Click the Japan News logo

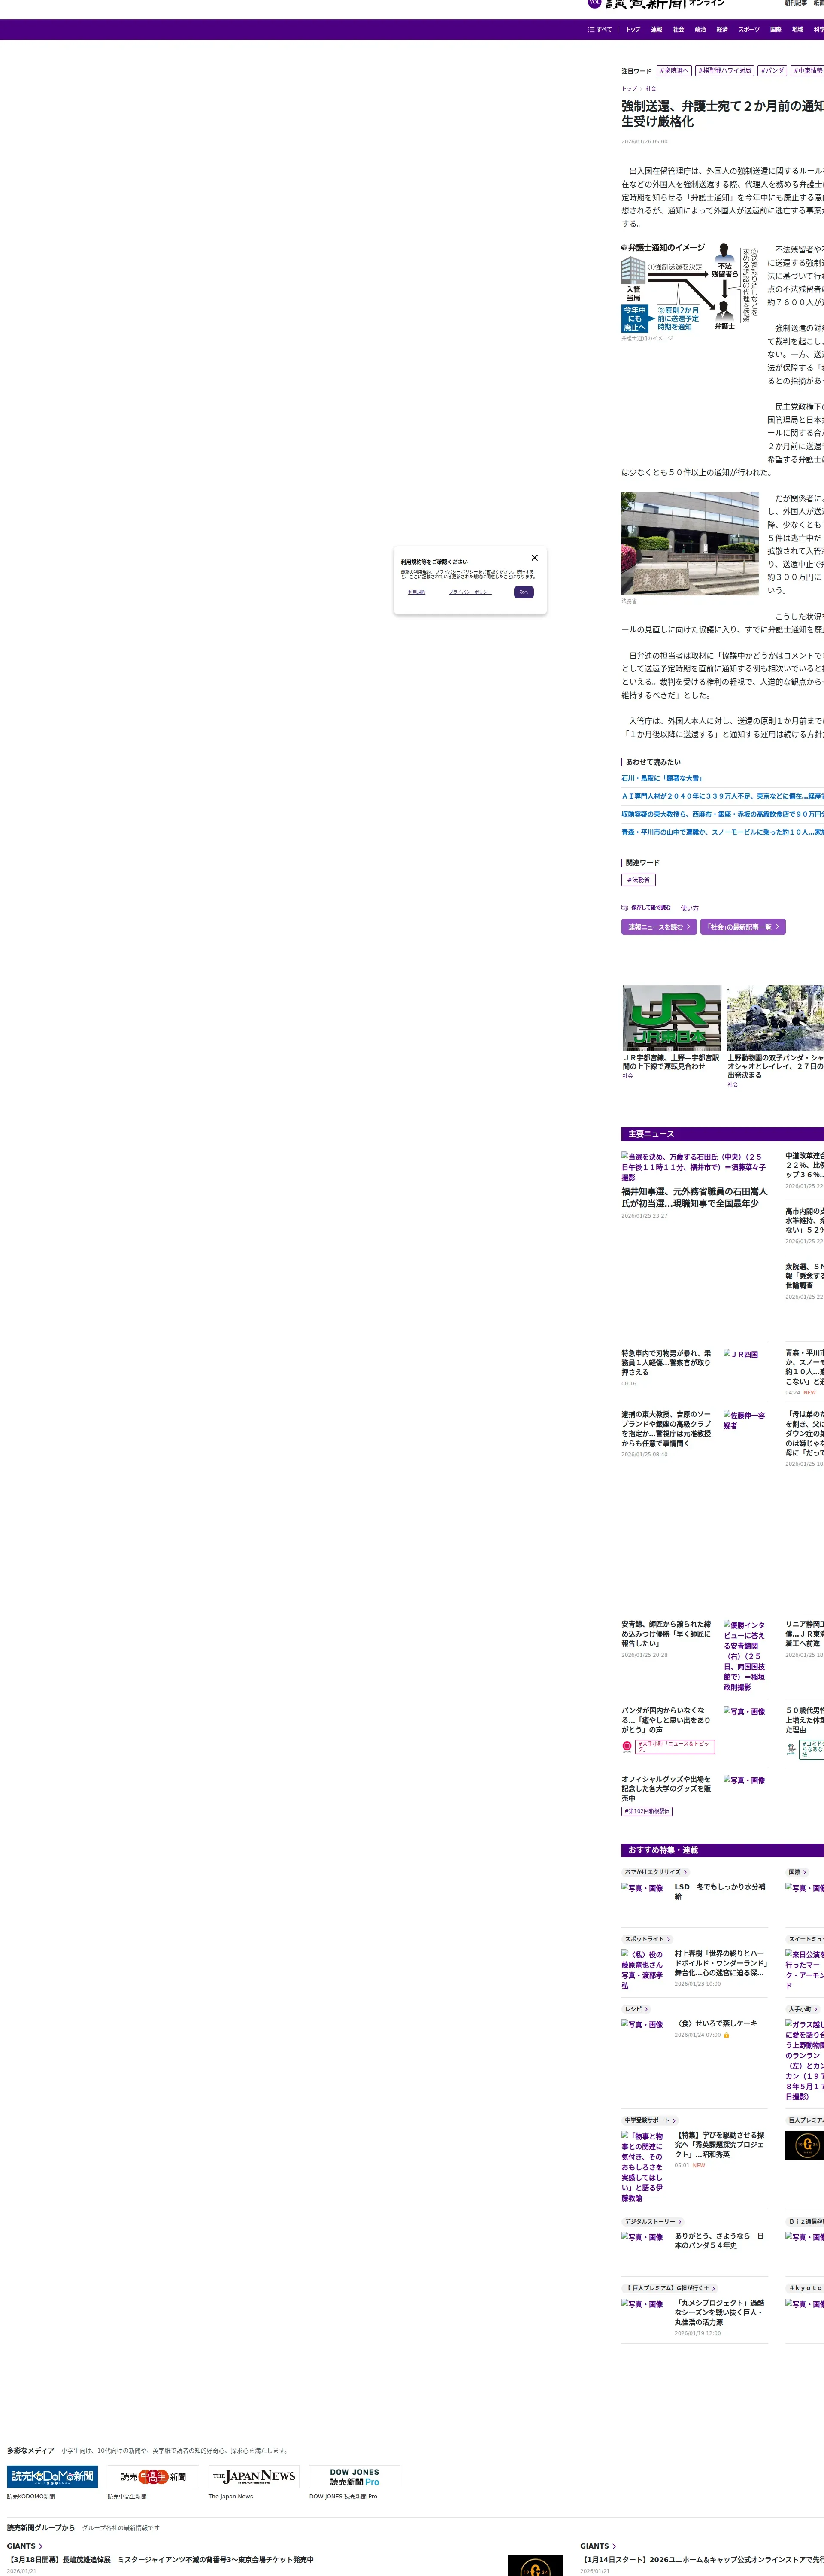pyautogui.click(x=254, y=2476)
